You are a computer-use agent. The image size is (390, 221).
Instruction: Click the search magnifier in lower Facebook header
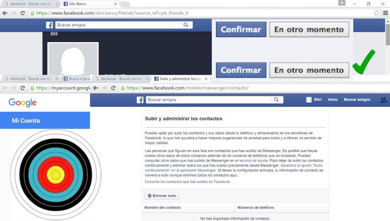(277, 100)
